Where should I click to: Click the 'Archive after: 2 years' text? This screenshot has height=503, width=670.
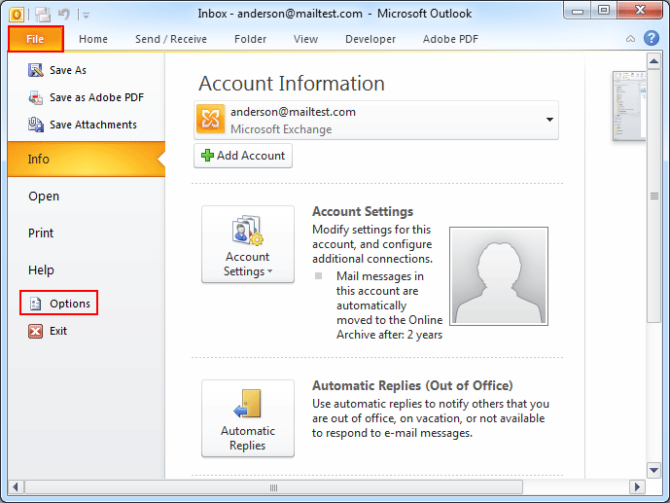tap(389, 335)
